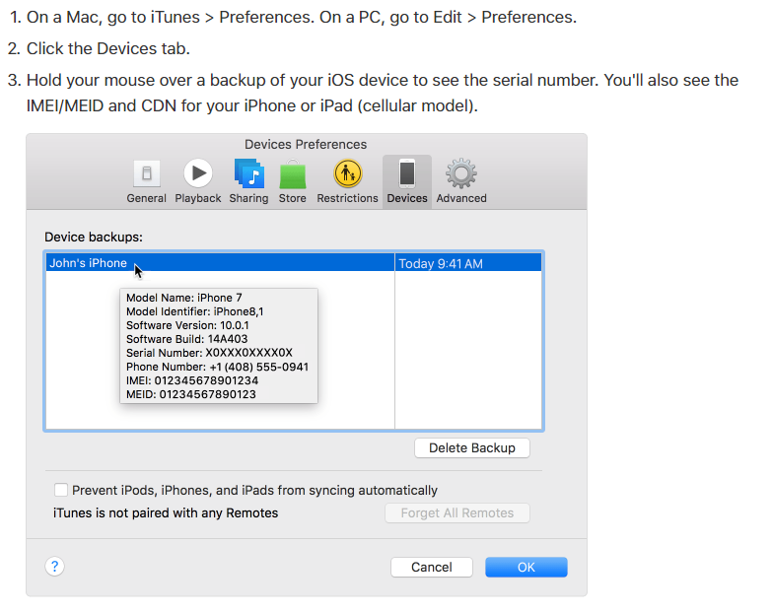Screen dimensions: 772x613
Task: Open the Advanced gear icon pane
Action: 461,175
